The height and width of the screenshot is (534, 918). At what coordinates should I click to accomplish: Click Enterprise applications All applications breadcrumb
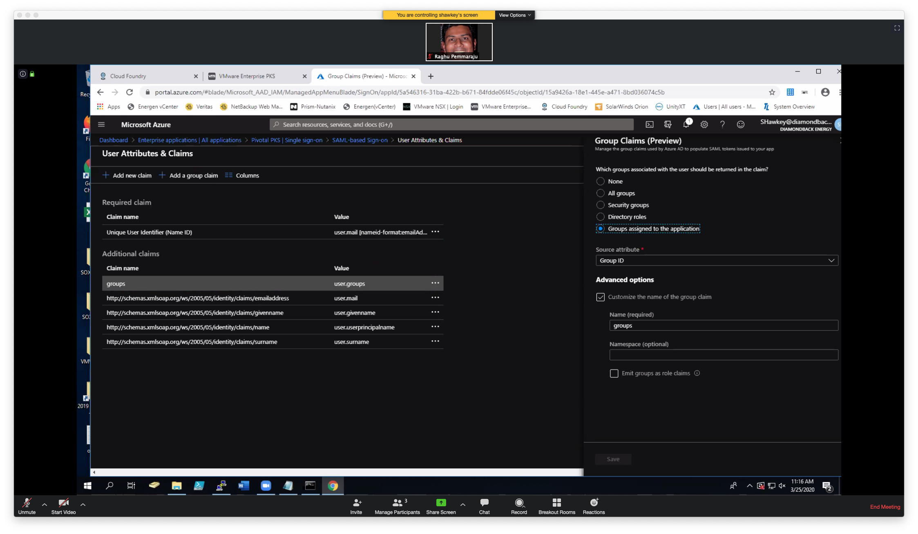[x=190, y=140]
